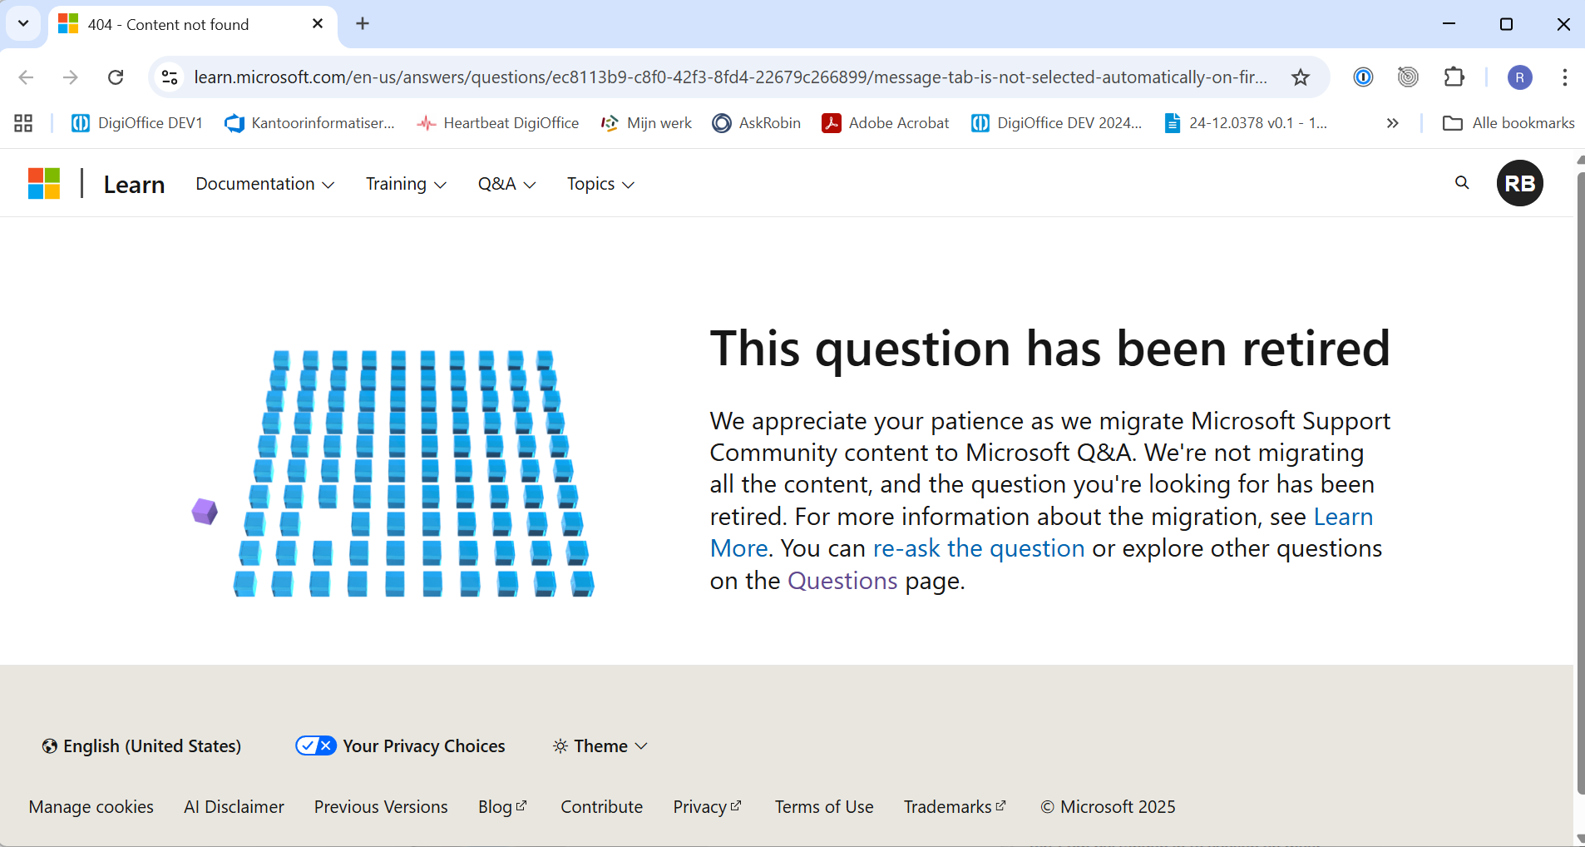The width and height of the screenshot is (1585, 847).
Task: Close the 404 Content not found tab
Action: (x=318, y=24)
